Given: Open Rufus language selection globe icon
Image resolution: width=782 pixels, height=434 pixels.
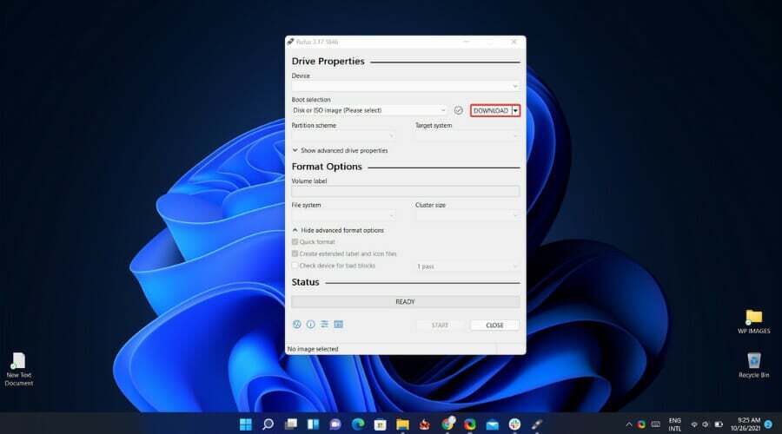Looking at the screenshot, I should click(x=297, y=325).
